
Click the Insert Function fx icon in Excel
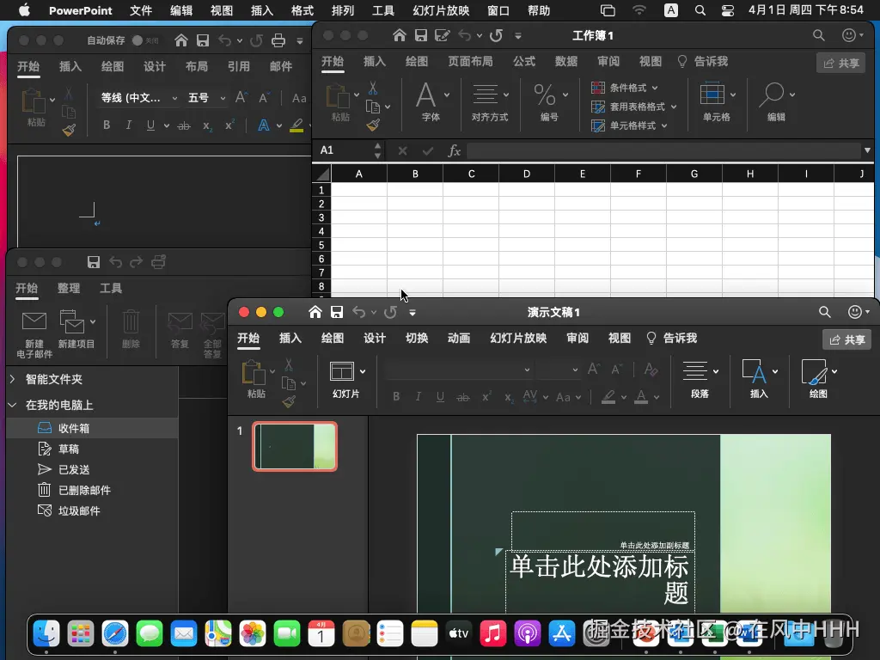[x=455, y=150]
